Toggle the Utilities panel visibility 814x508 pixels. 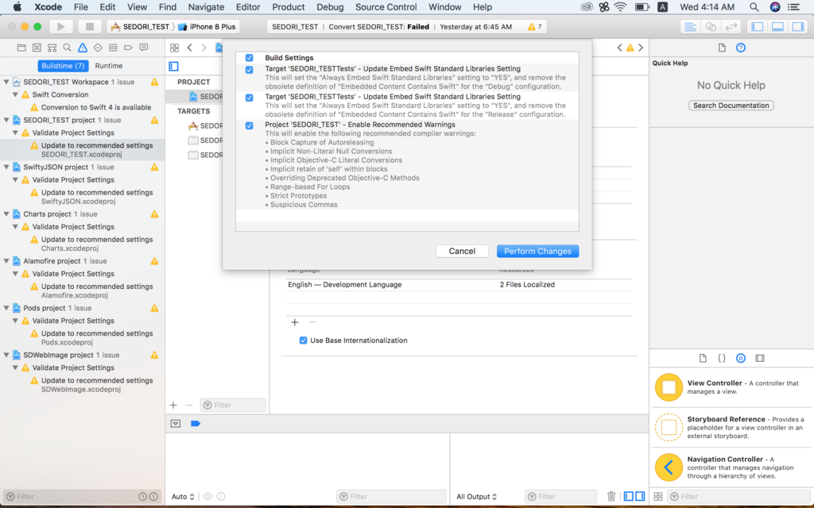click(x=798, y=26)
